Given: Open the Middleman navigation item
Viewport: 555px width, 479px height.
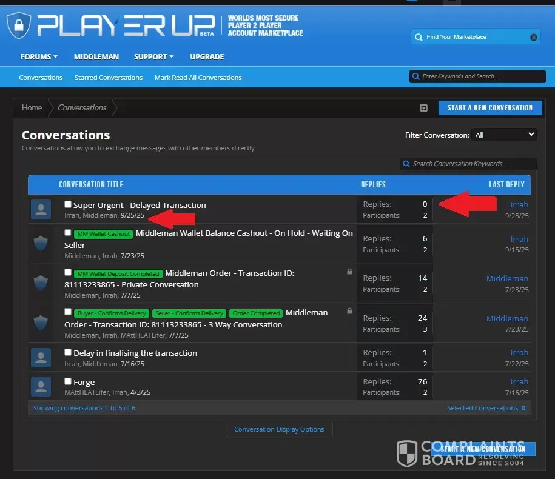Looking at the screenshot, I should pyautogui.click(x=96, y=56).
